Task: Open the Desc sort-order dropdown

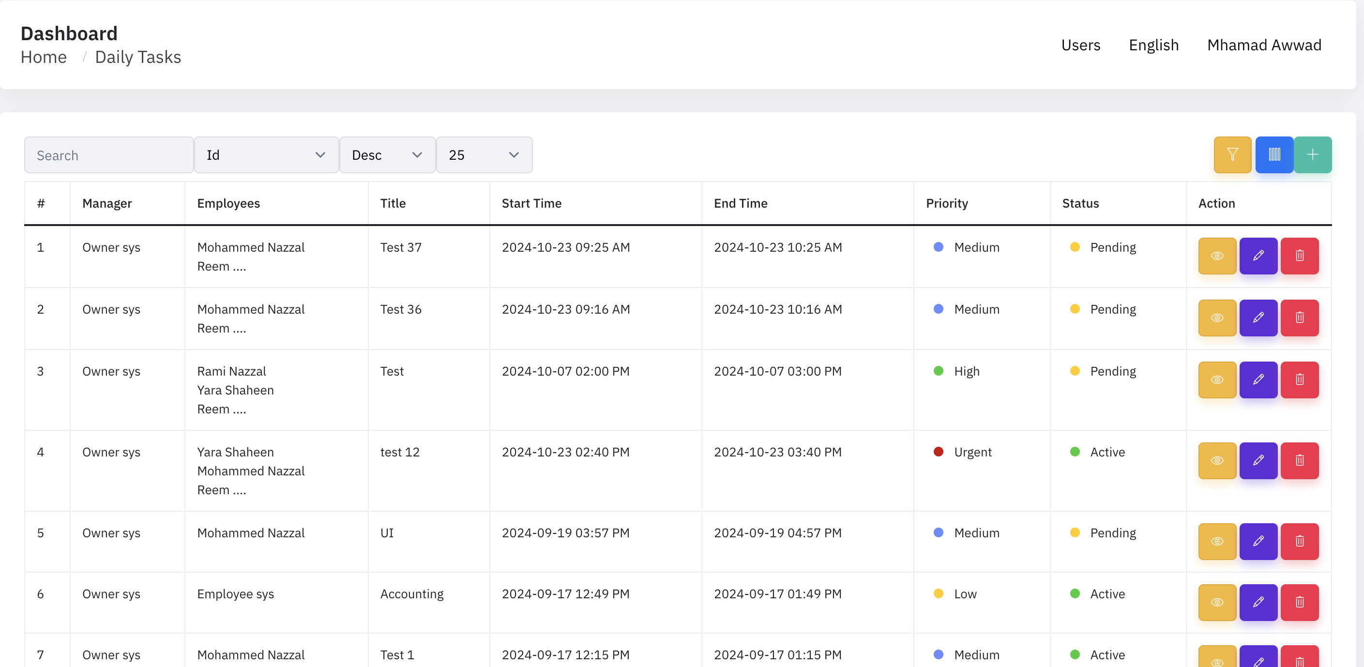Action: 387,154
